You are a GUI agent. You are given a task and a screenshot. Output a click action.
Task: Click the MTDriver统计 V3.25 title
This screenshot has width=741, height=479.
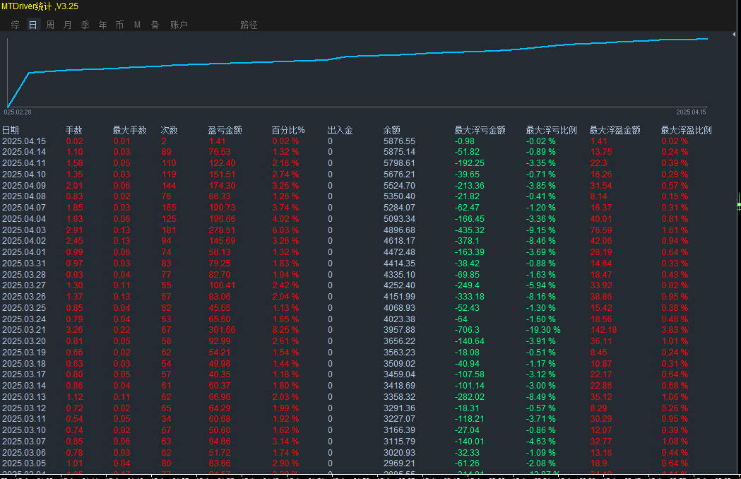click(x=40, y=6)
